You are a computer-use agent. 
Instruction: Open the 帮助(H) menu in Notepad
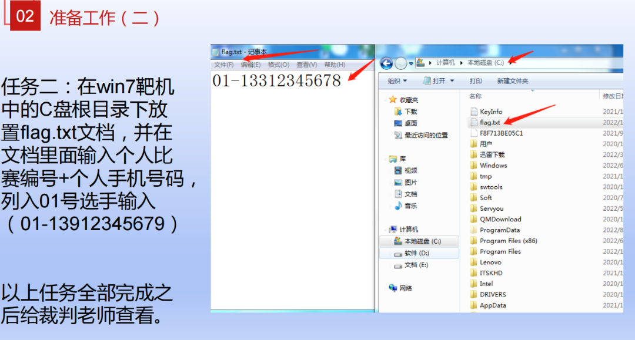(335, 65)
